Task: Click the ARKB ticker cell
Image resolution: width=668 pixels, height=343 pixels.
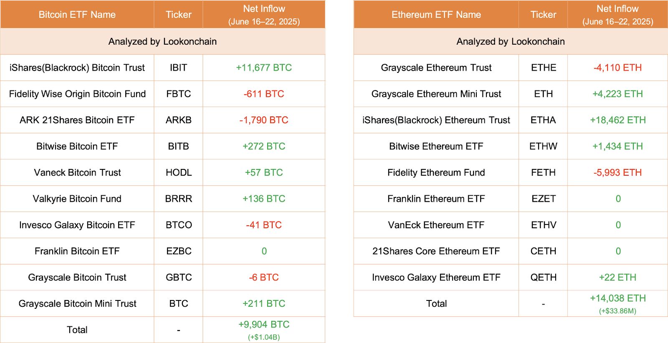Action: click(x=178, y=120)
